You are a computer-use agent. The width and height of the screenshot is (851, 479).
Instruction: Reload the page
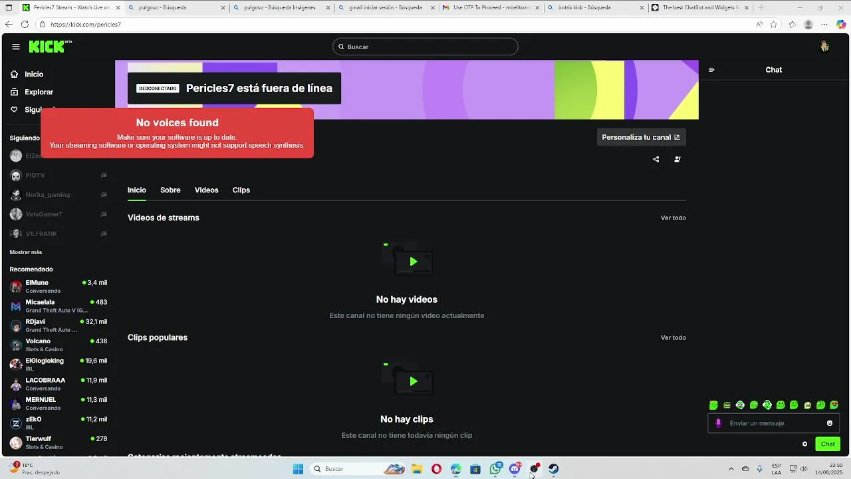point(25,24)
